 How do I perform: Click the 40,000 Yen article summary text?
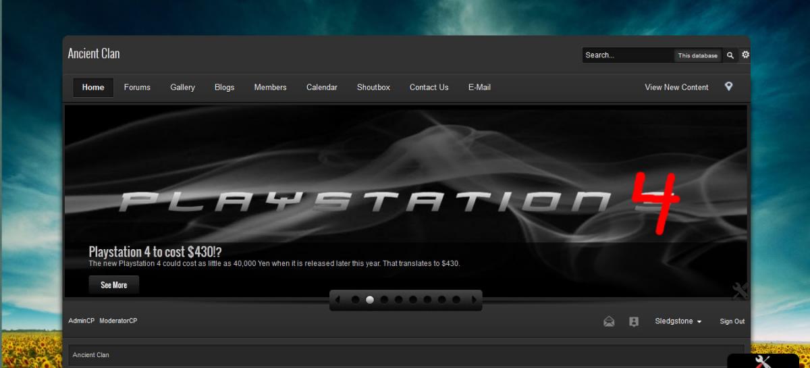point(275,263)
